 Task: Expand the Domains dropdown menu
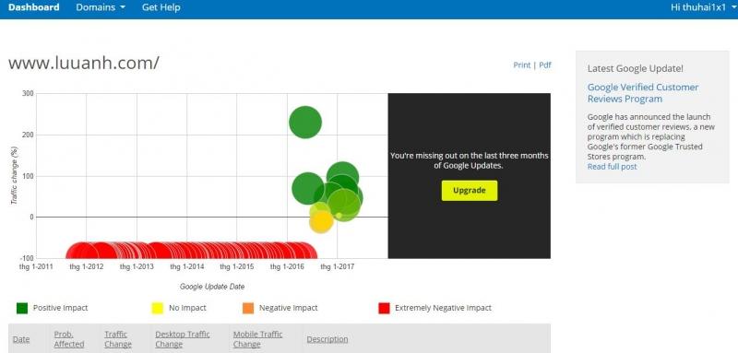tap(101, 7)
